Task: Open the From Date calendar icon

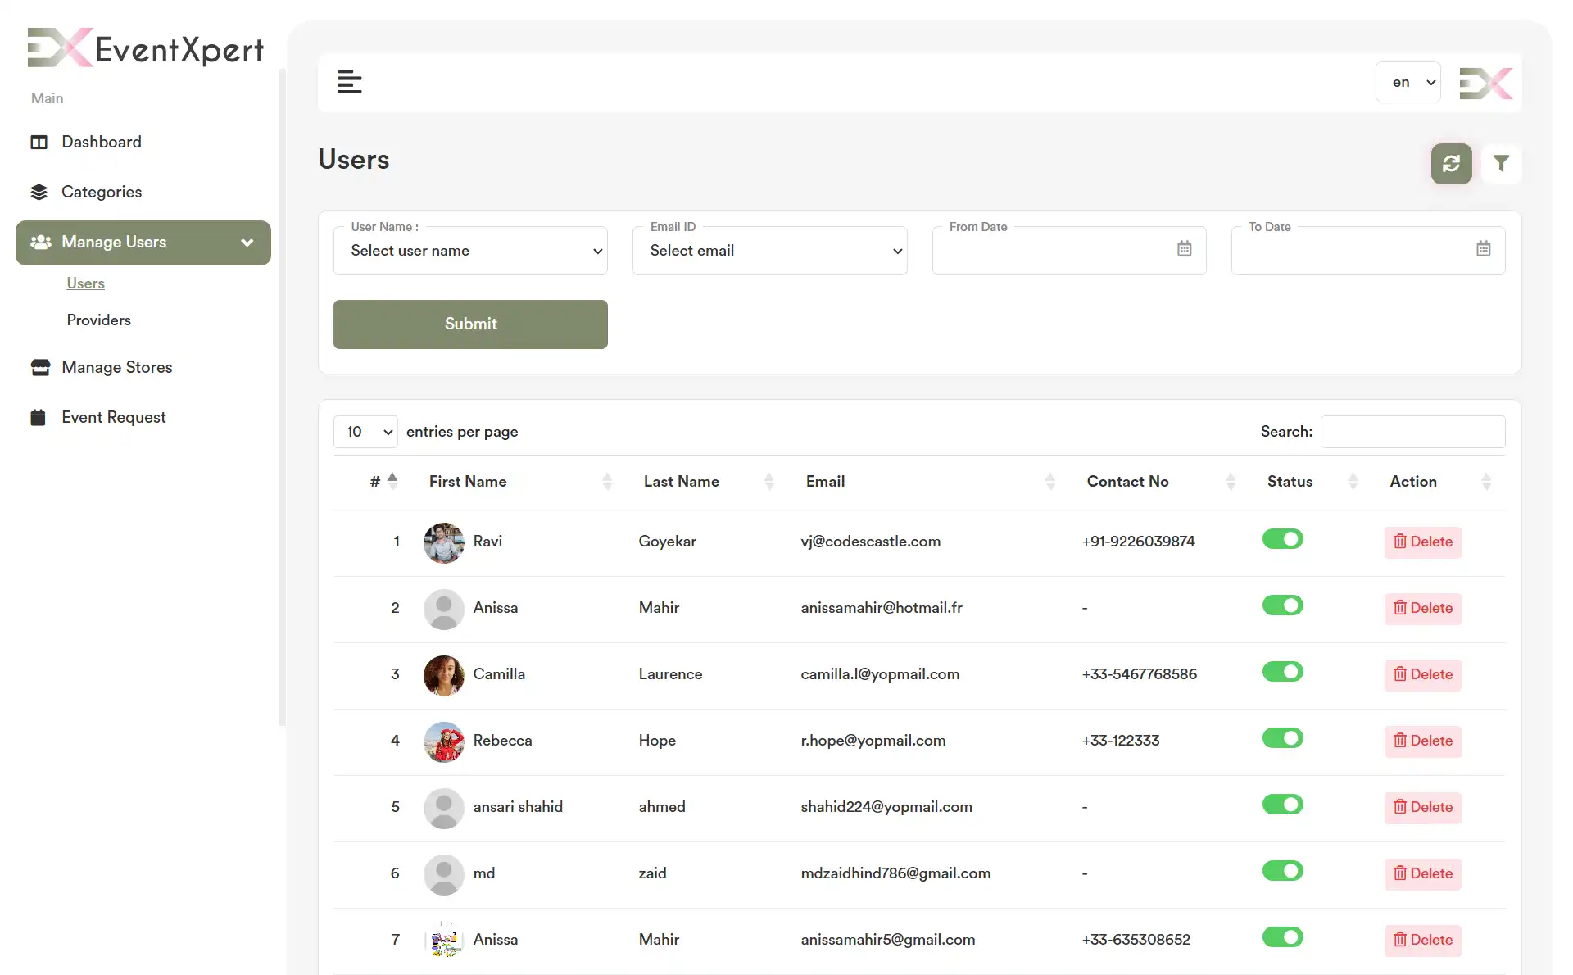Action: (x=1184, y=248)
